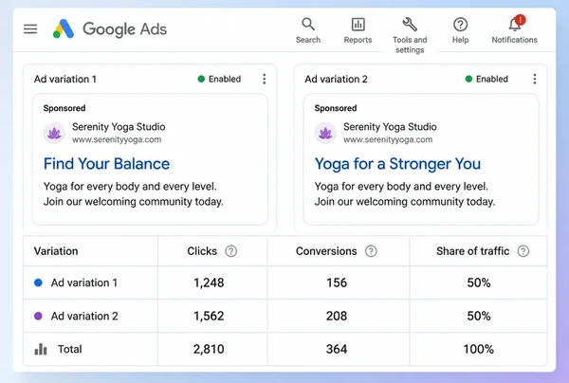Click the bar chart icon in Total row

[41, 349]
